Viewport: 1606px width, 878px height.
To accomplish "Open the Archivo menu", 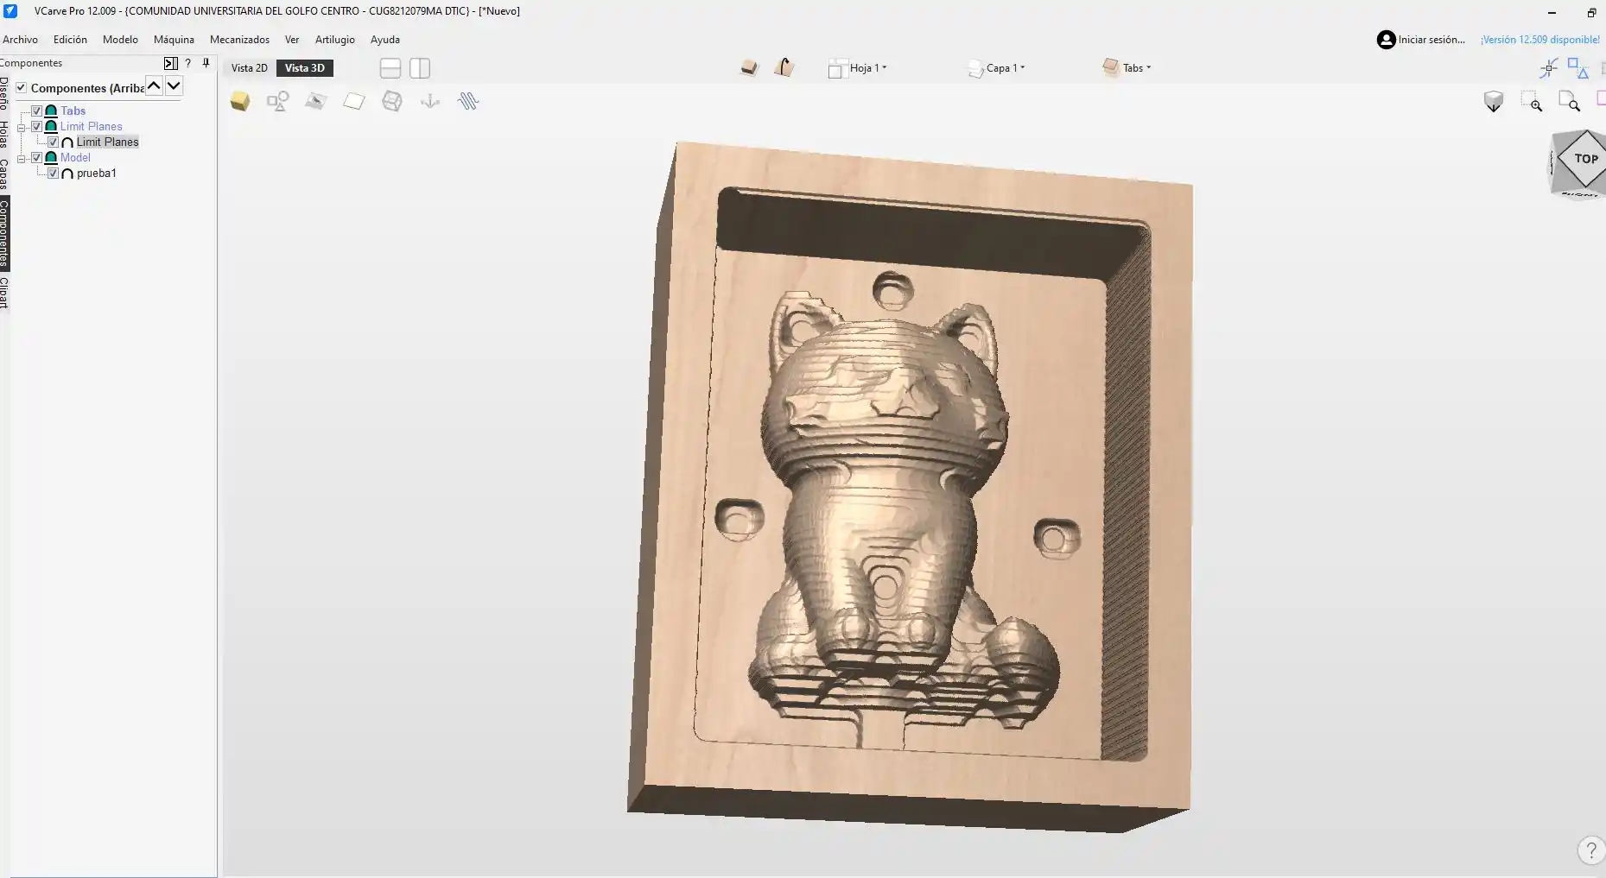I will 20,40.
